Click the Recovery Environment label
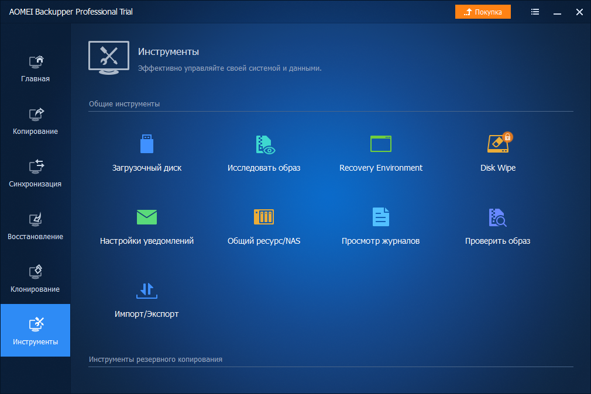 [381, 168]
